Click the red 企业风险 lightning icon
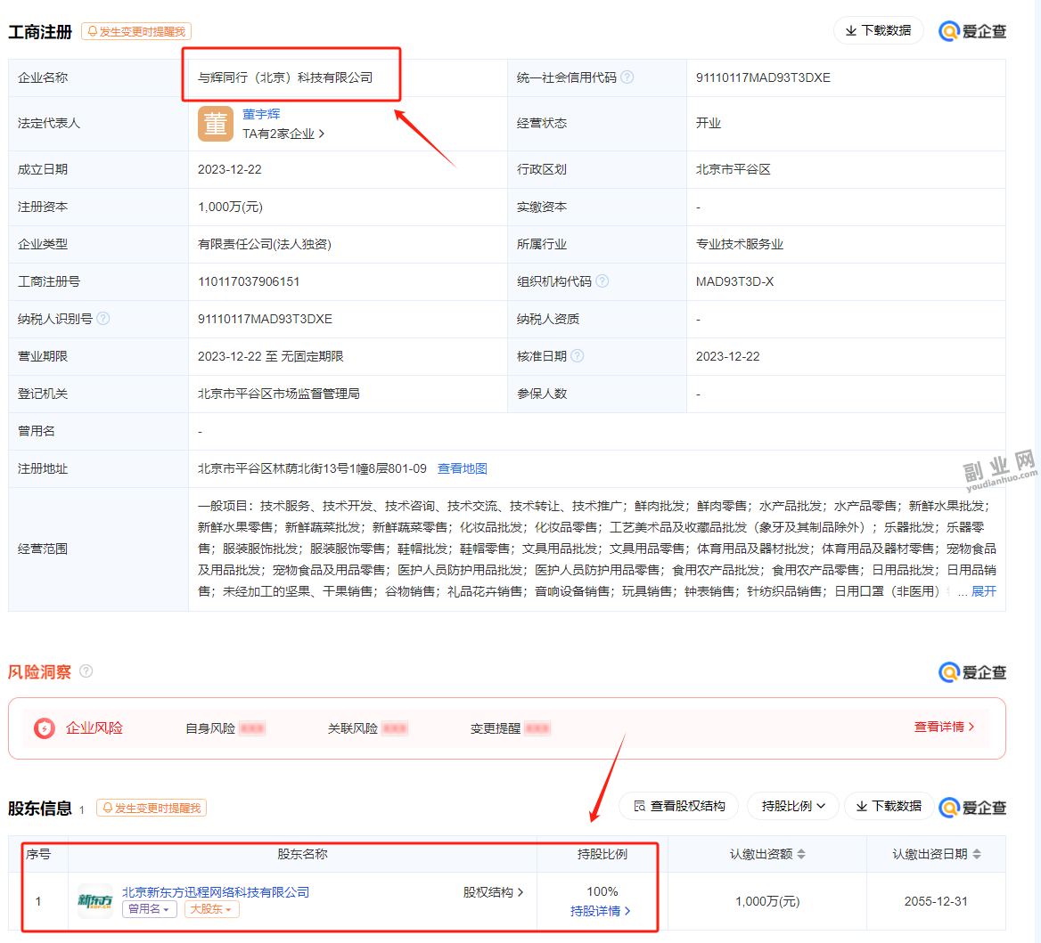This screenshot has width=1041, height=943. coord(45,728)
